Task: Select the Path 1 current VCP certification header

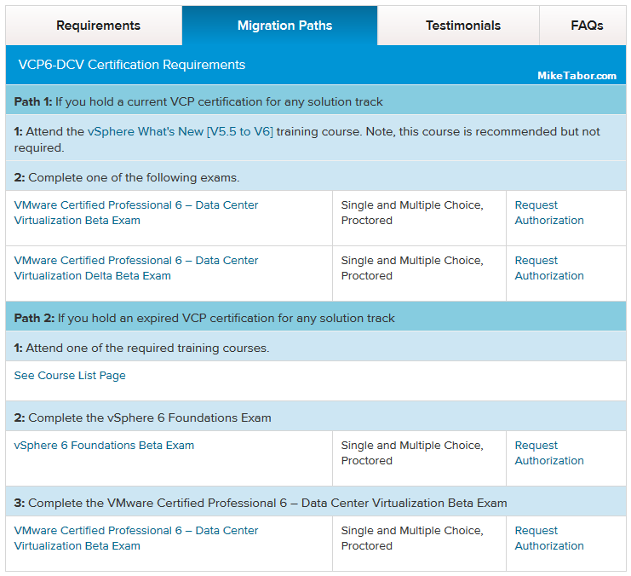Action: [316, 101]
